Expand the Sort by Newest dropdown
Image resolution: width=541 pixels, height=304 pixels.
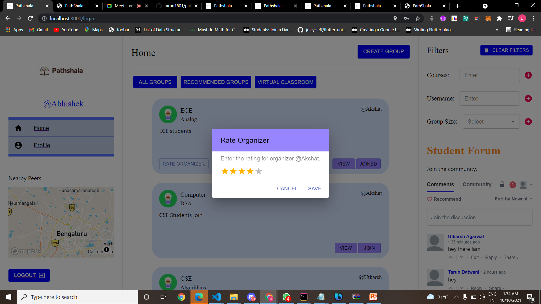[513, 199]
